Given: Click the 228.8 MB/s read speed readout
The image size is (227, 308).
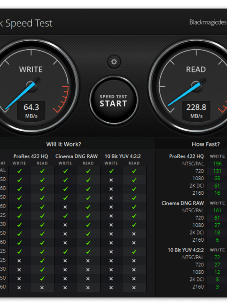Looking at the screenshot, I should 196,110.
